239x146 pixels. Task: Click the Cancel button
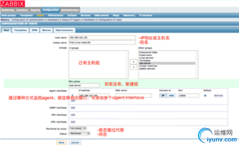point(75,142)
